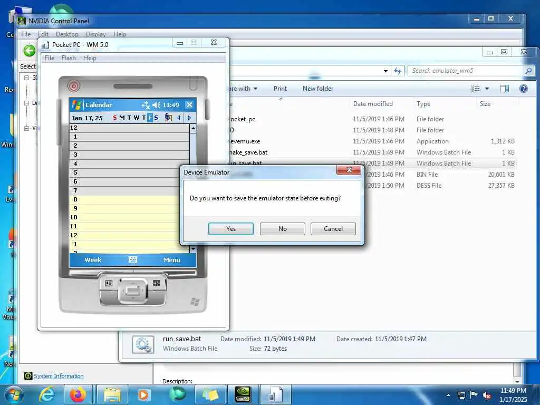
Task: Click the Explorer help question mark icon
Action: coord(524,89)
